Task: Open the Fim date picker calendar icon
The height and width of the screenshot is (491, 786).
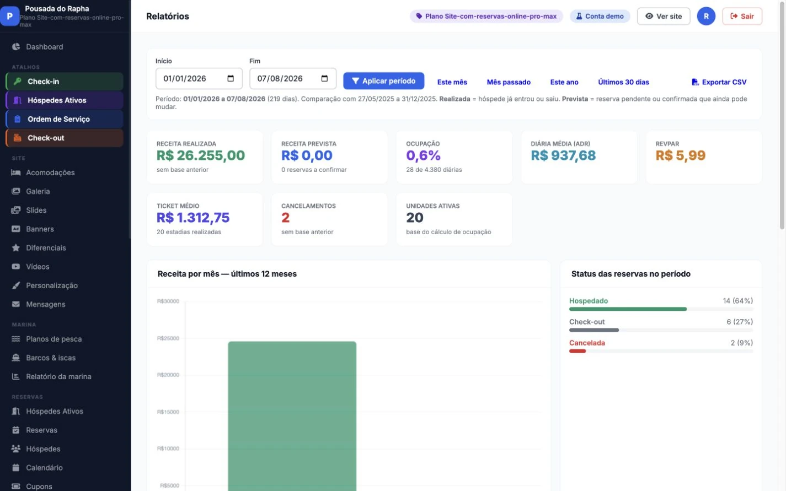Action: coord(324,78)
